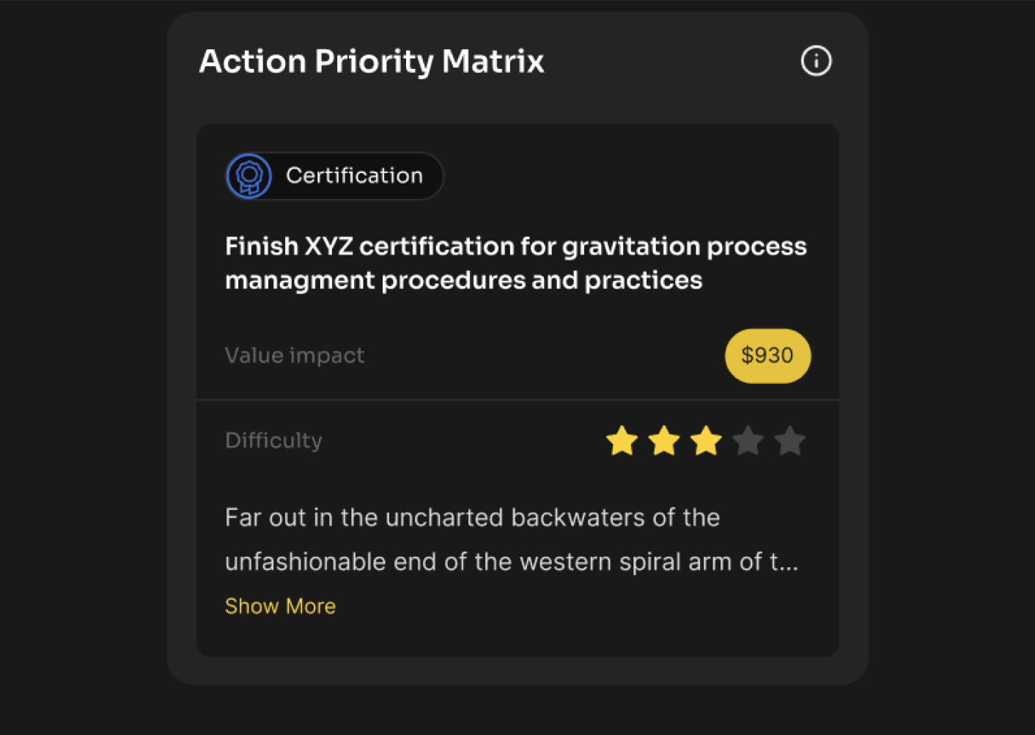Rate difficulty four stars

click(748, 441)
